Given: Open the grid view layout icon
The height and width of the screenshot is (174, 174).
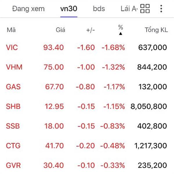Looking at the screenshot, I should coord(145,9).
